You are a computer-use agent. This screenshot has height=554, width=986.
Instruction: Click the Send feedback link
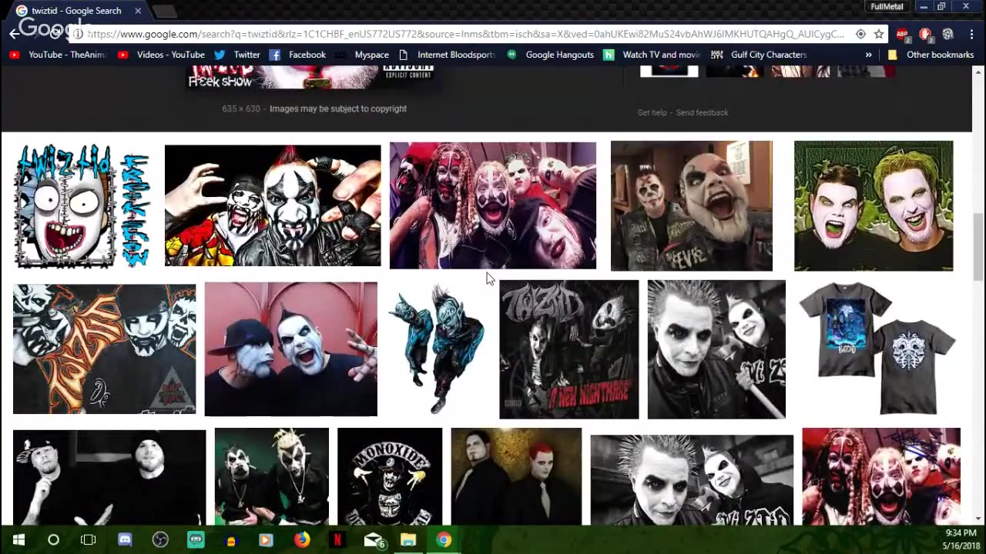[702, 112]
